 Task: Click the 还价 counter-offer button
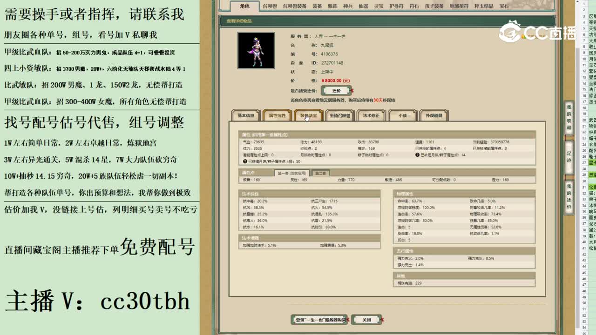(336, 90)
